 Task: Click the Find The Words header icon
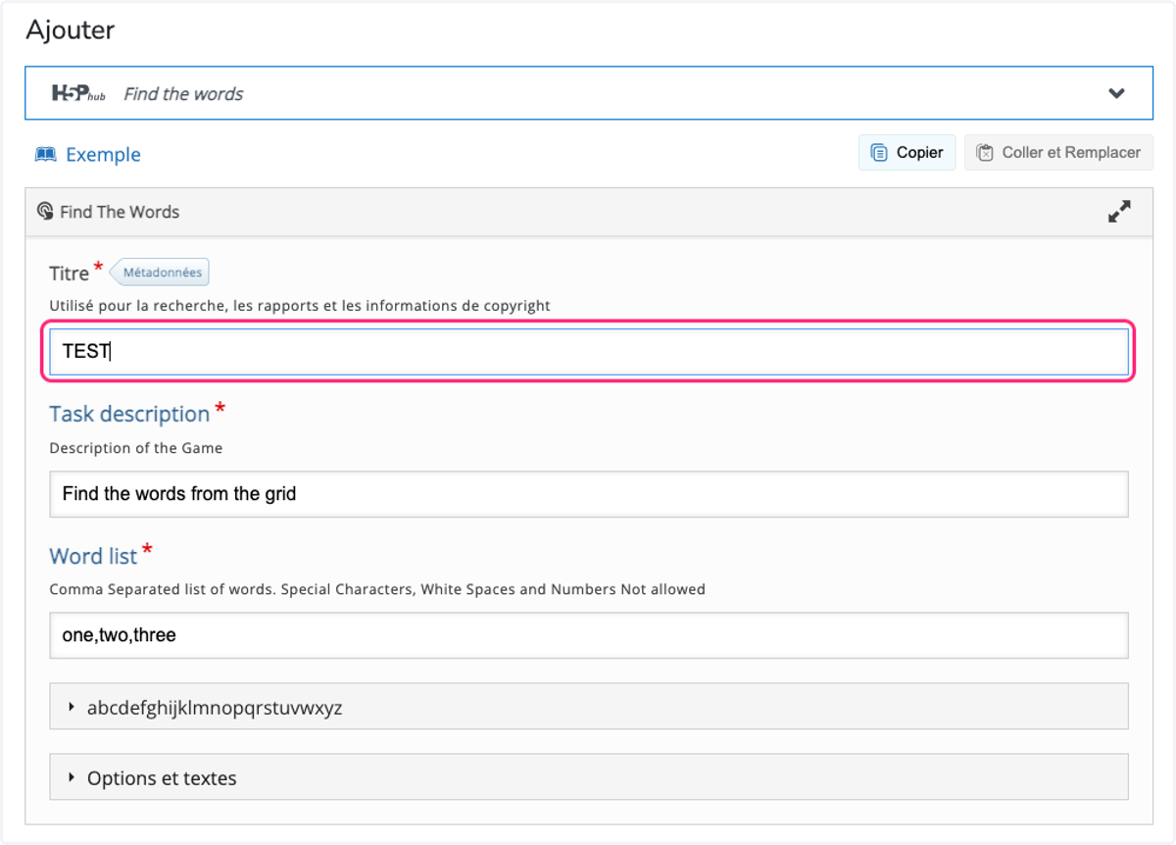click(44, 212)
